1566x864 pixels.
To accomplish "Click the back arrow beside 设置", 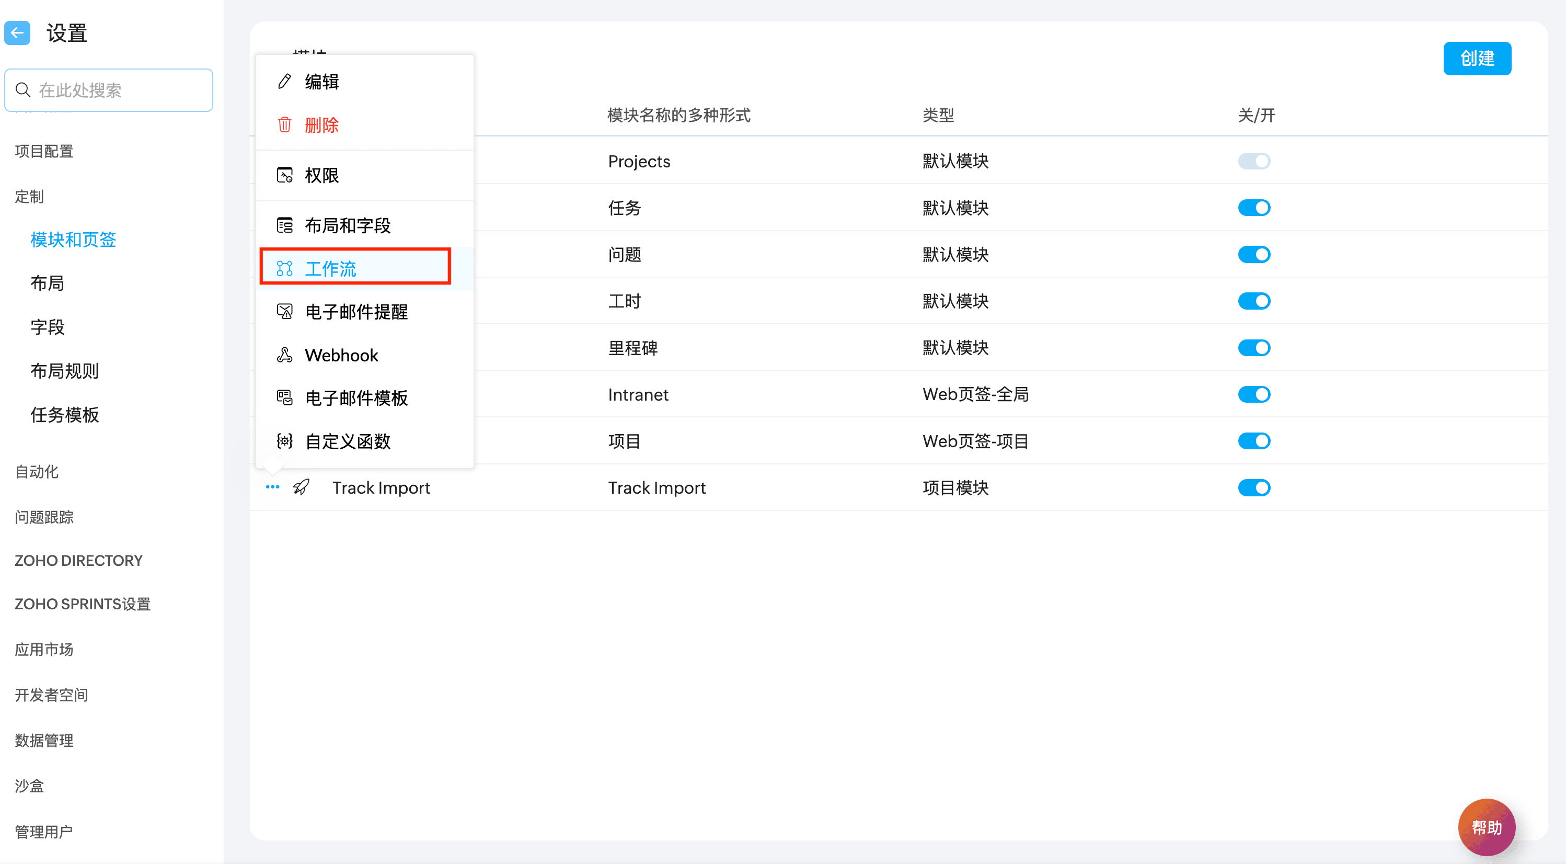I will [17, 33].
